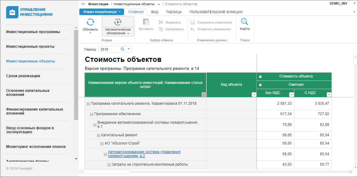Open the Автоматическое обновление dropdown arrow

128,33
